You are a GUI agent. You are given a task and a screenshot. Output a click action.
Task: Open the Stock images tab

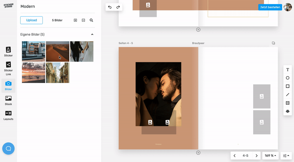coord(8,100)
